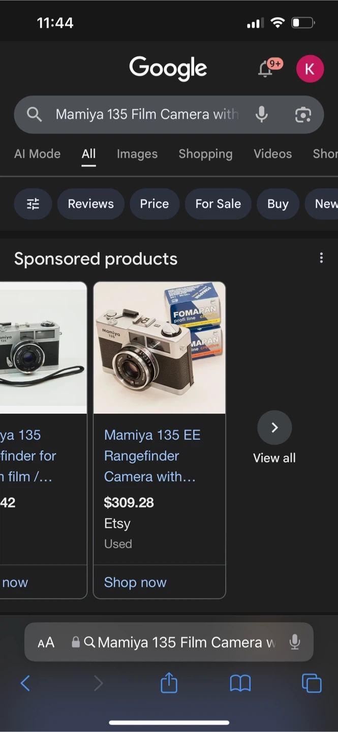The width and height of the screenshot is (338, 732).
Task: Expand View all sponsored products arrow
Action: (x=274, y=428)
